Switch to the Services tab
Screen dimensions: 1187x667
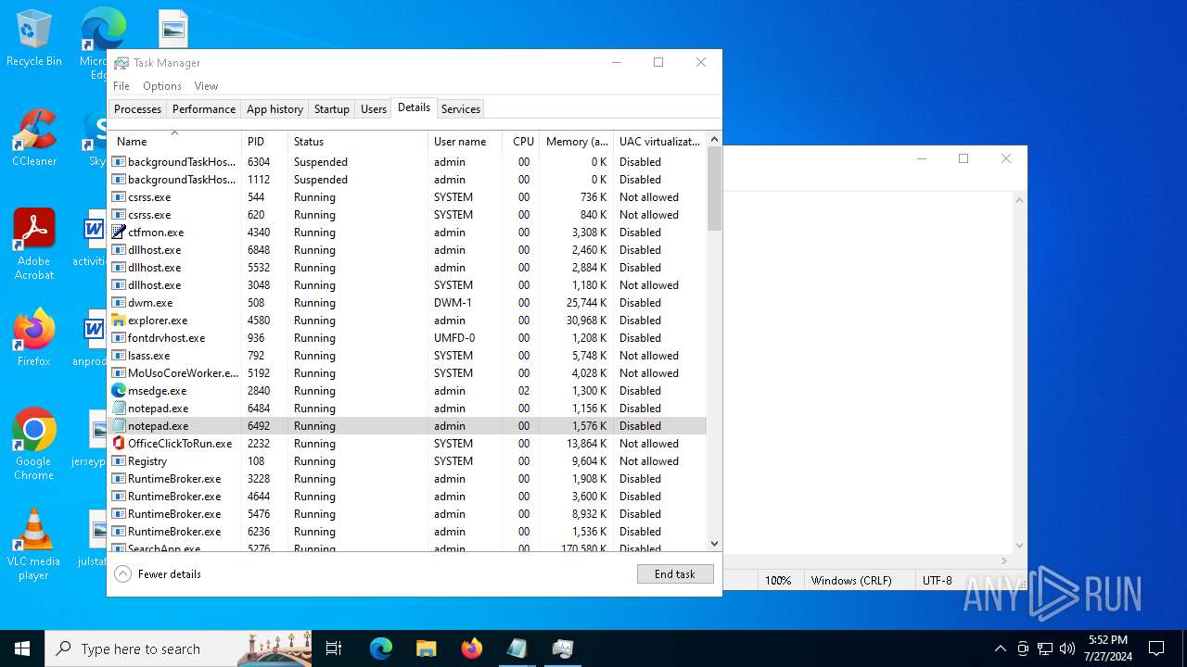coord(460,109)
